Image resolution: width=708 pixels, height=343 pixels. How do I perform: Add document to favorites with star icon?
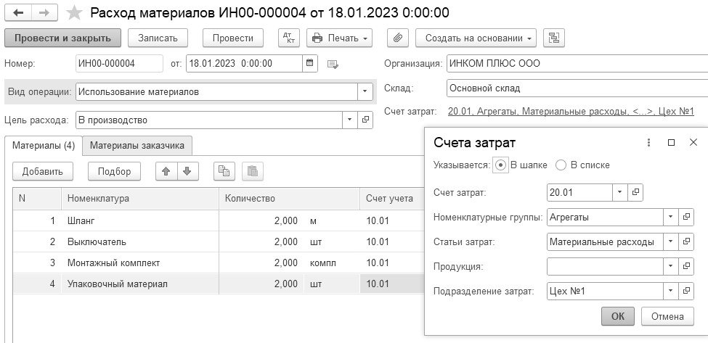coord(74,13)
